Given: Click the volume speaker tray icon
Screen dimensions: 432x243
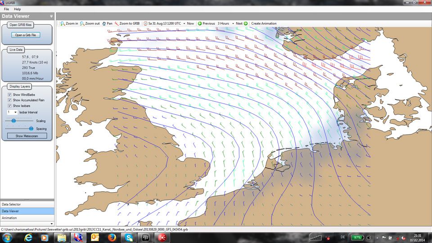Looking at the screenshot, I should point(403,238).
